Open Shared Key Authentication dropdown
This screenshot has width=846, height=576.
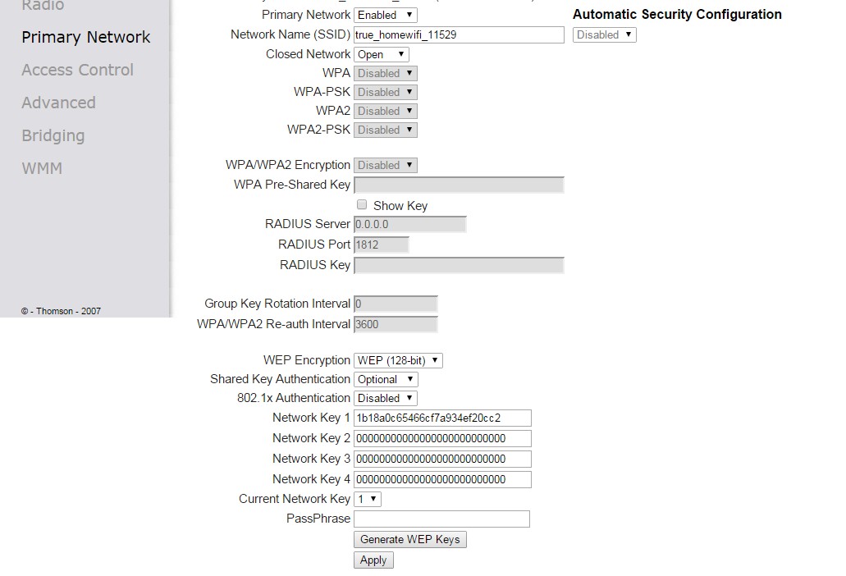point(386,379)
